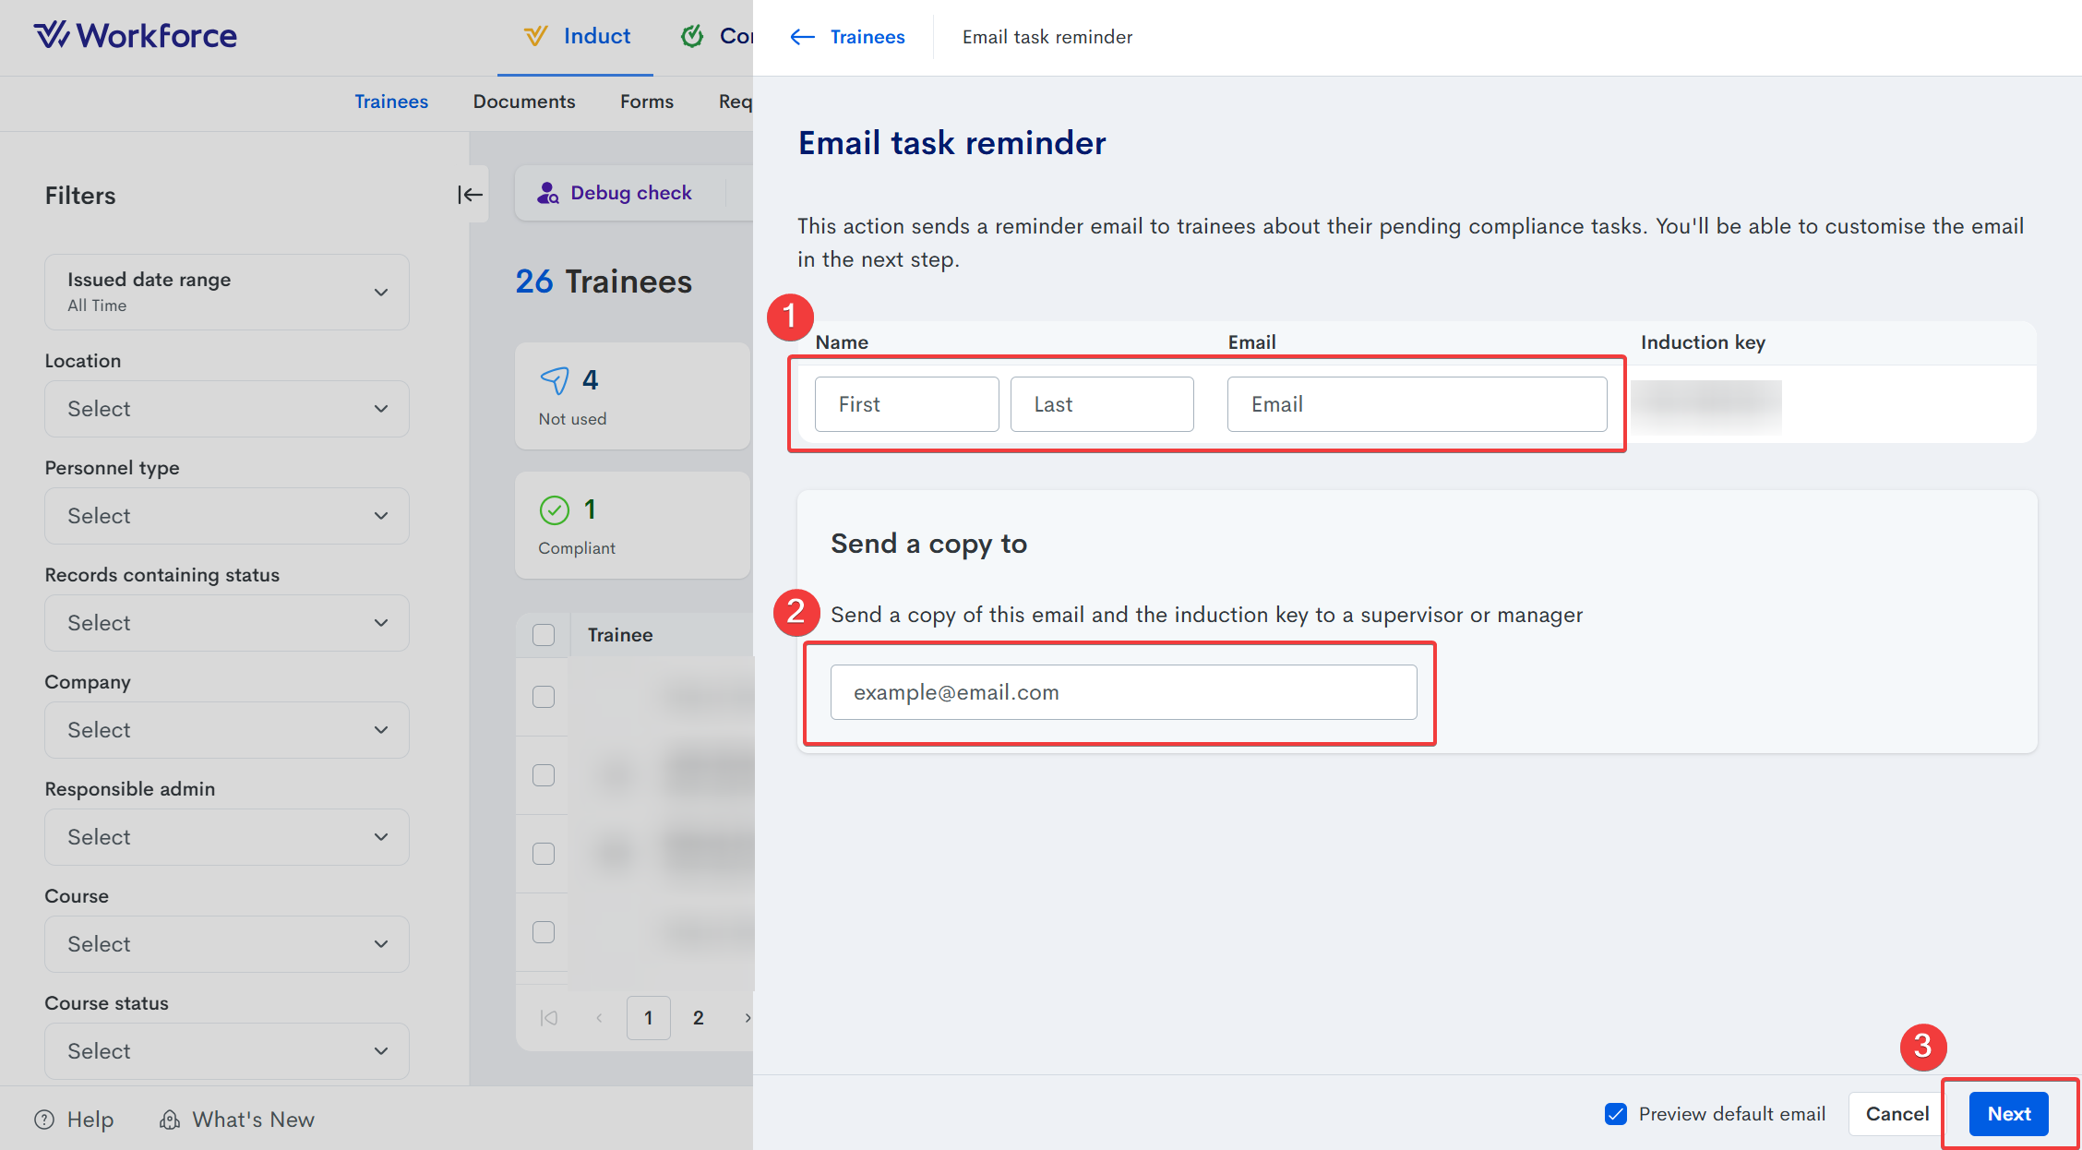Go to page 2 of trainees
2082x1150 pixels.
tap(698, 1017)
